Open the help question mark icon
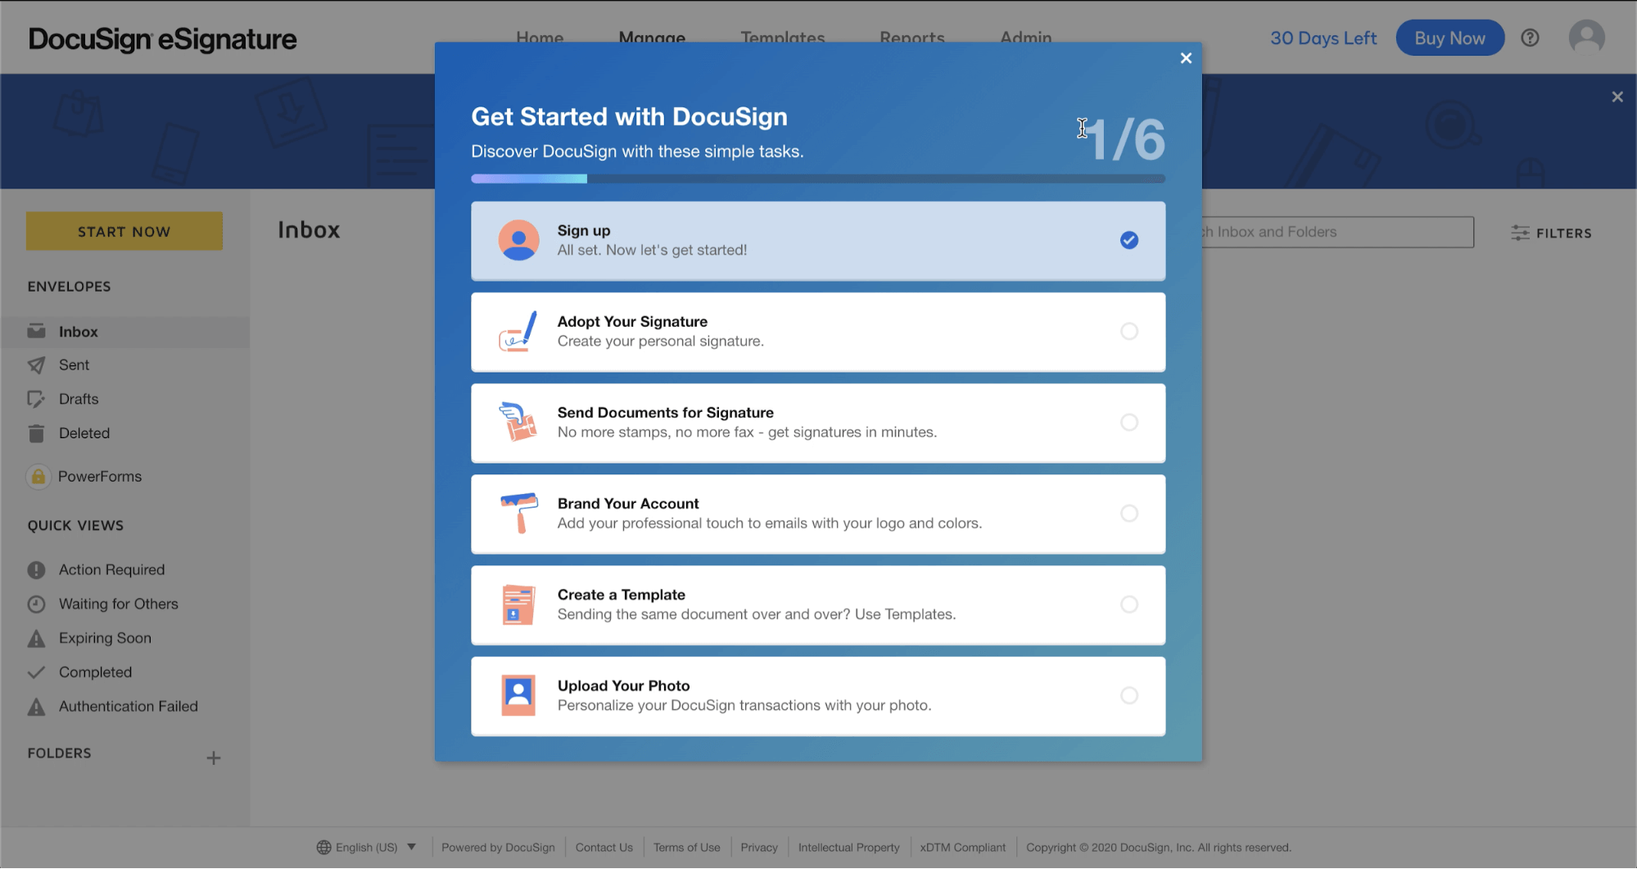 tap(1530, 38)
